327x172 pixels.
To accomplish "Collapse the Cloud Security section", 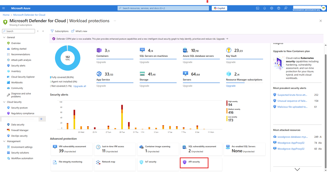I will tap(4, 102).
